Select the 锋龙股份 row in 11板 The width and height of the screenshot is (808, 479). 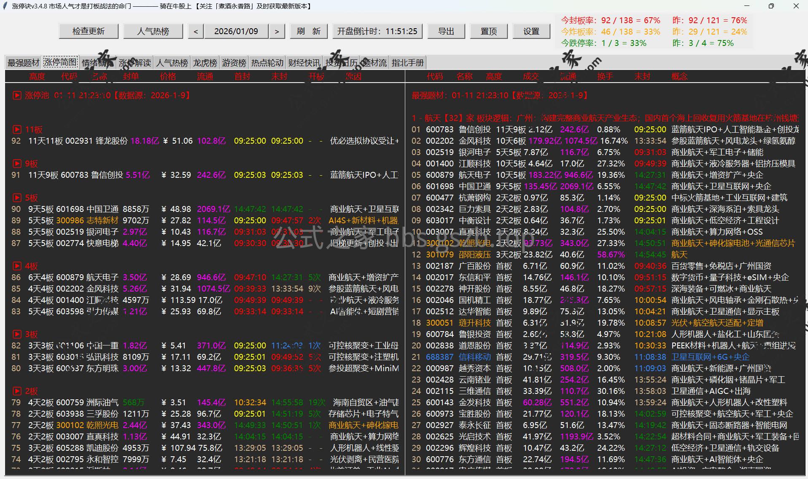[x=205, y=141]
